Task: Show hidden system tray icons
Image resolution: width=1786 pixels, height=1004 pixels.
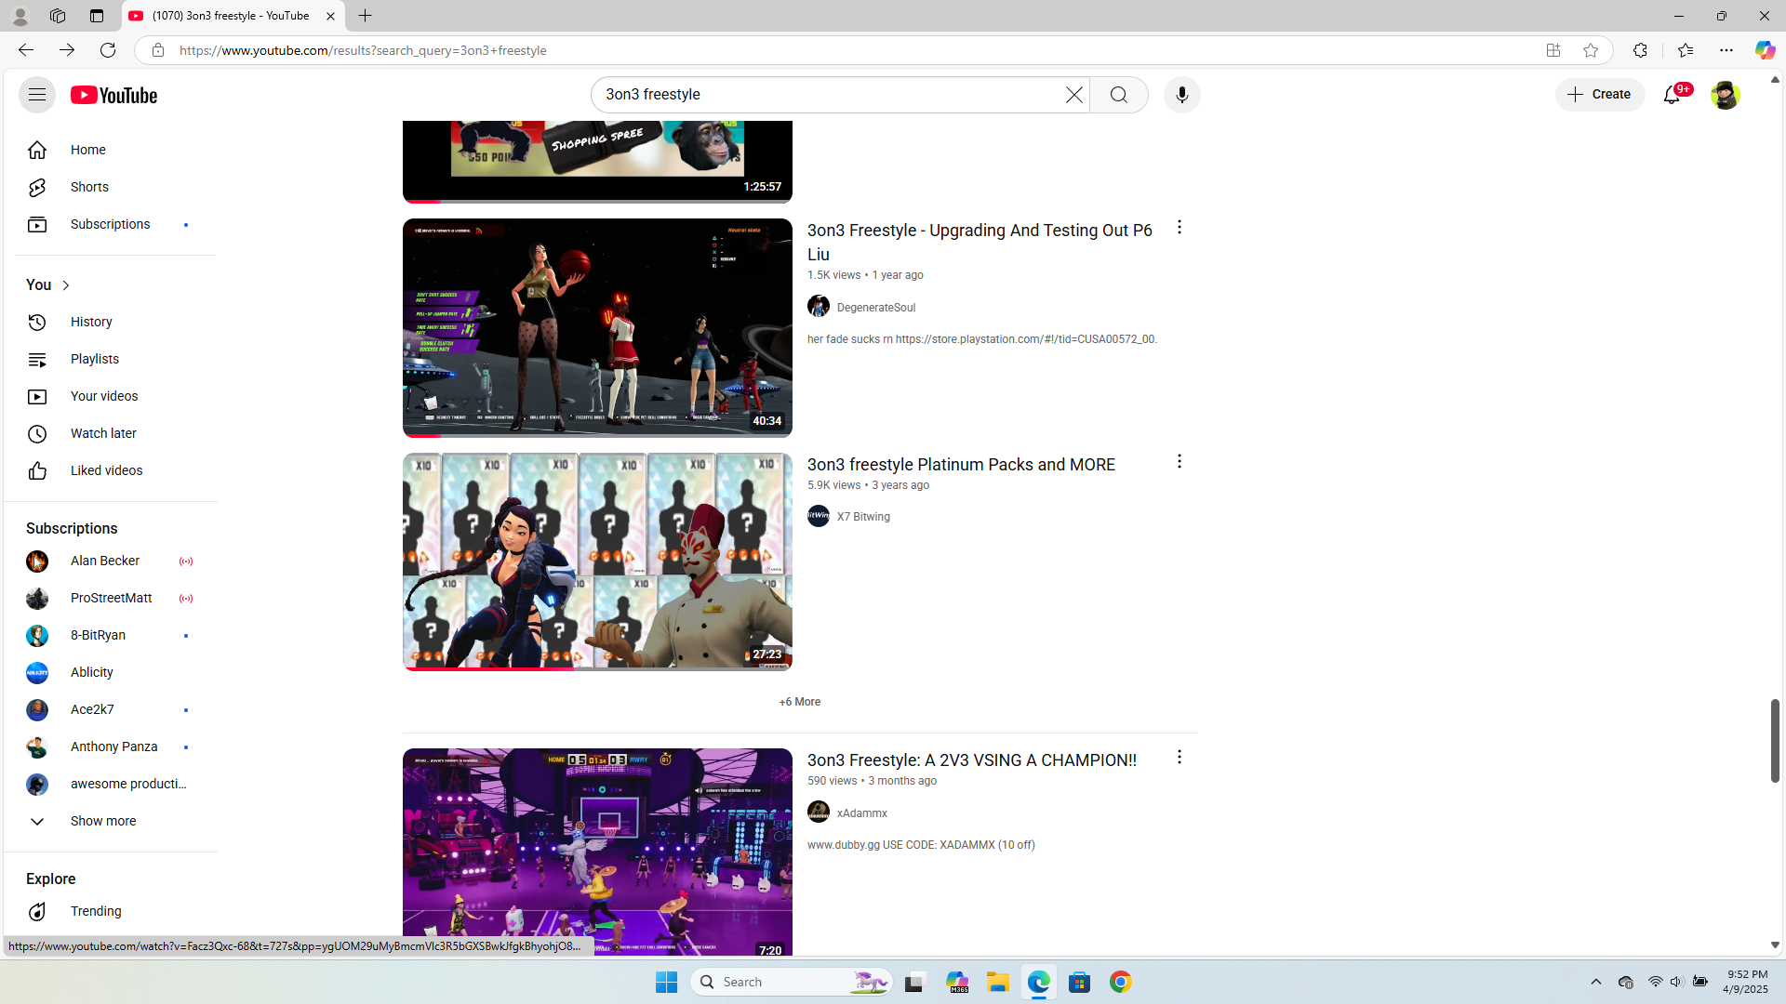Action: point(1596,982)
